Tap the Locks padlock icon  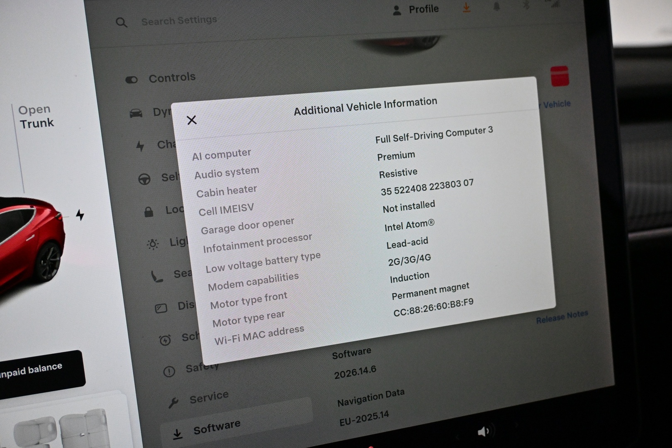(149, 212)
